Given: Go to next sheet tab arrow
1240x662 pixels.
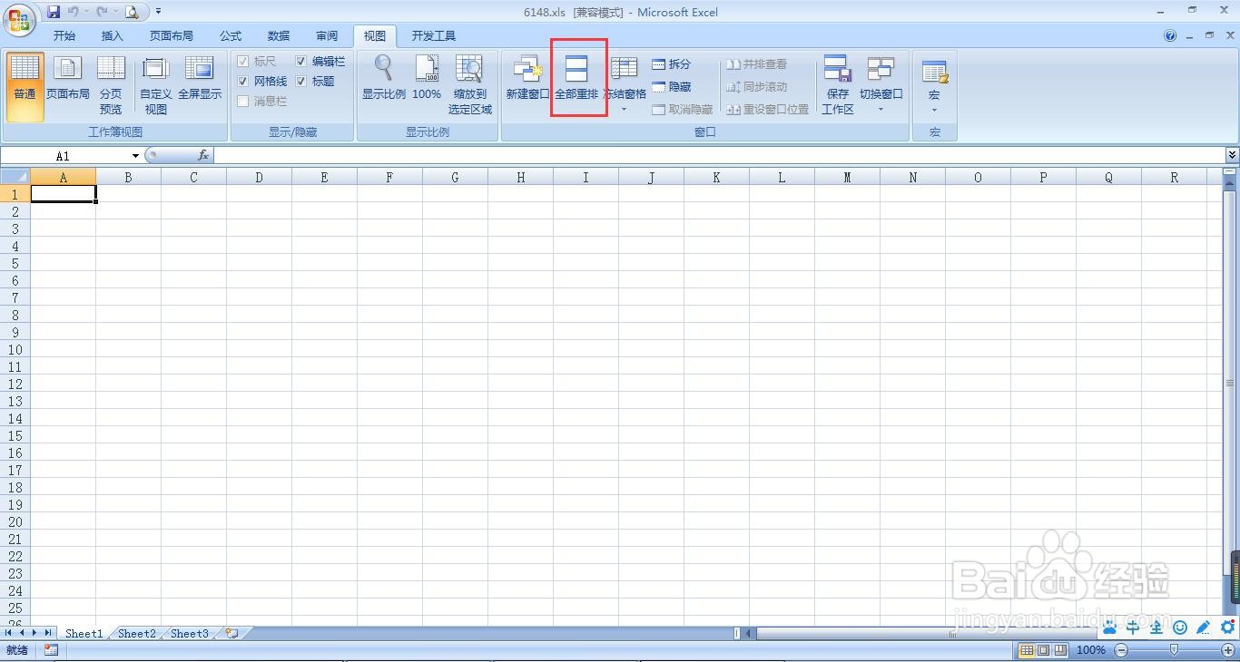Looking at the screenshot, I should coord(34,633).
